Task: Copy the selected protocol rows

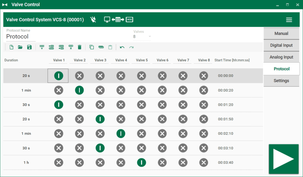Action: click(91, 47)
